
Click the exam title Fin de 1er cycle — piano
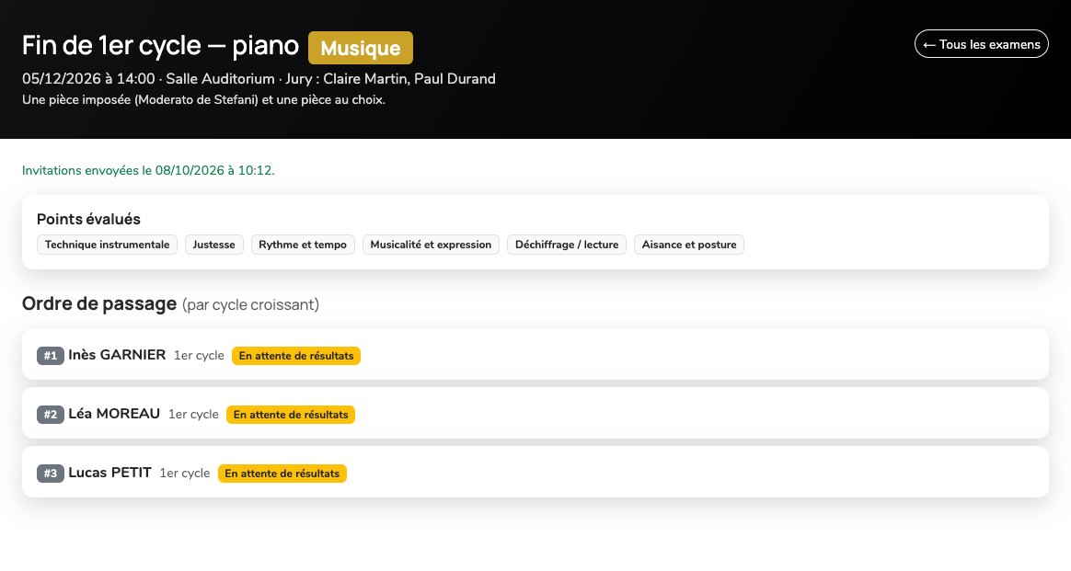coord(160,46)
